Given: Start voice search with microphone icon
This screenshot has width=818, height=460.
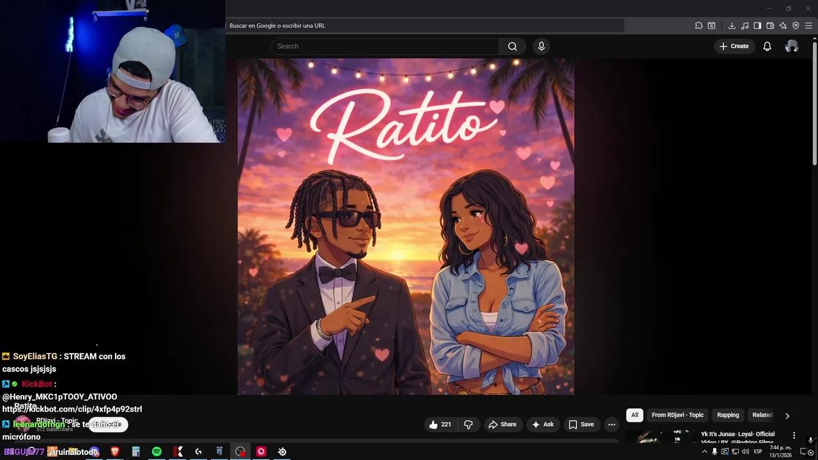Looking at the screenshot, I should click(541, 46).
